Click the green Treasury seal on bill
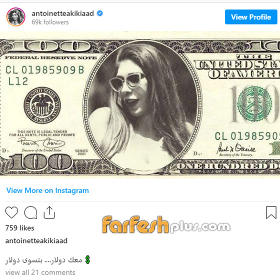280x277 pixels. click(254, 103)
